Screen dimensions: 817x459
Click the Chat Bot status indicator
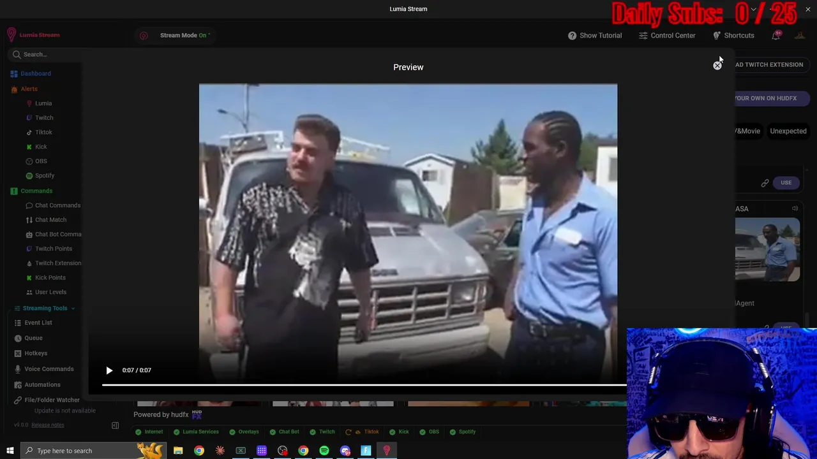click(284, 432)
